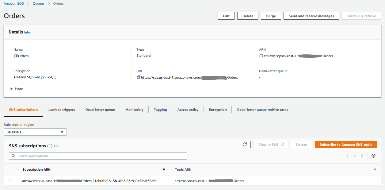The image size is (385, 190).
Task: Subscribe to Amazon SNS topic
Action: pyautogui.click(x=346, y=145)
